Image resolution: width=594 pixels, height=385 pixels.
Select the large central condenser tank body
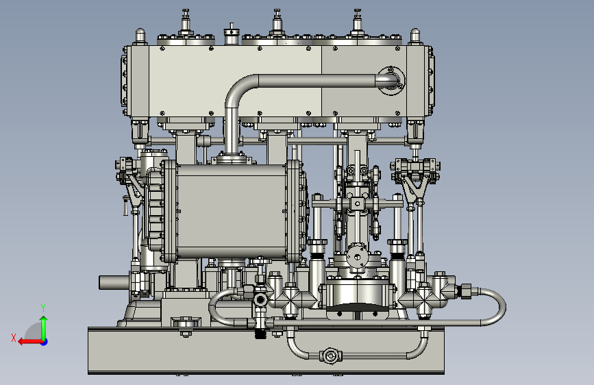click(x=231, y=212)
